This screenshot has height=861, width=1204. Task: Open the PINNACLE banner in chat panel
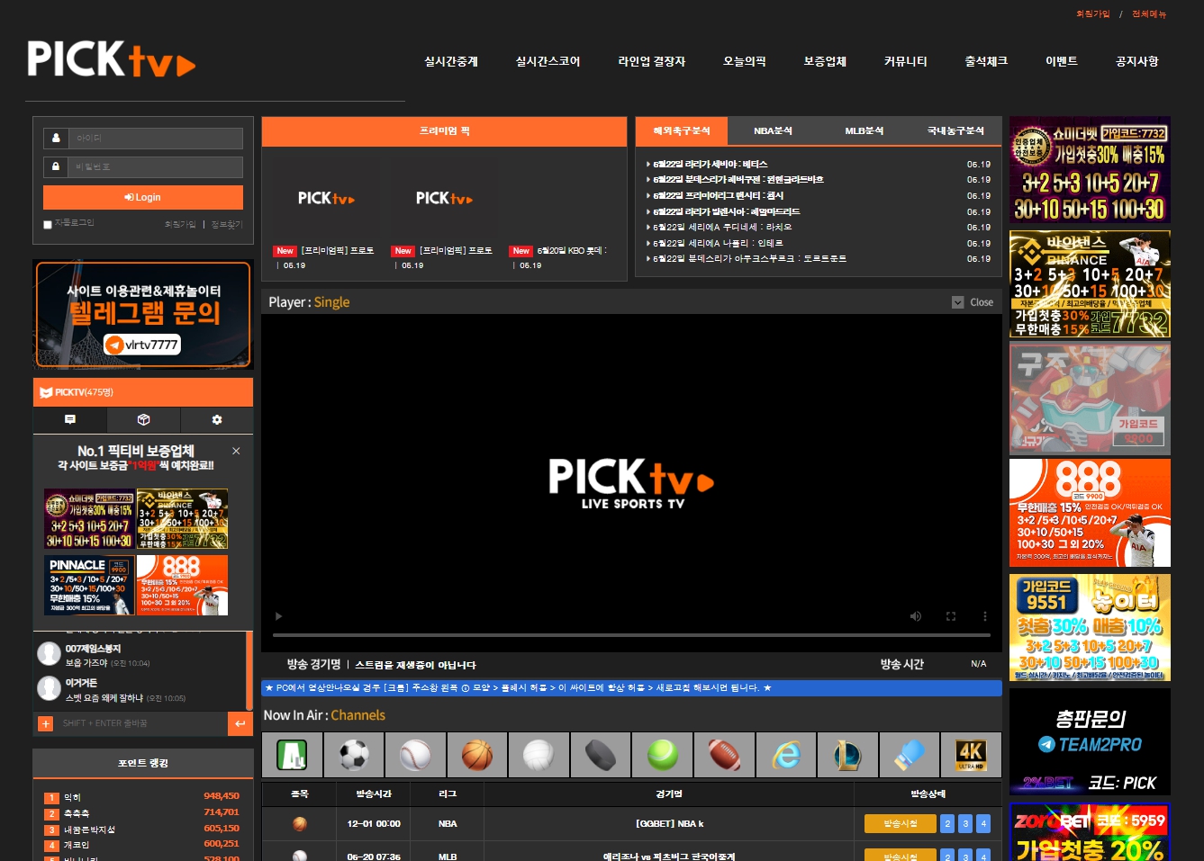point(89,585)
